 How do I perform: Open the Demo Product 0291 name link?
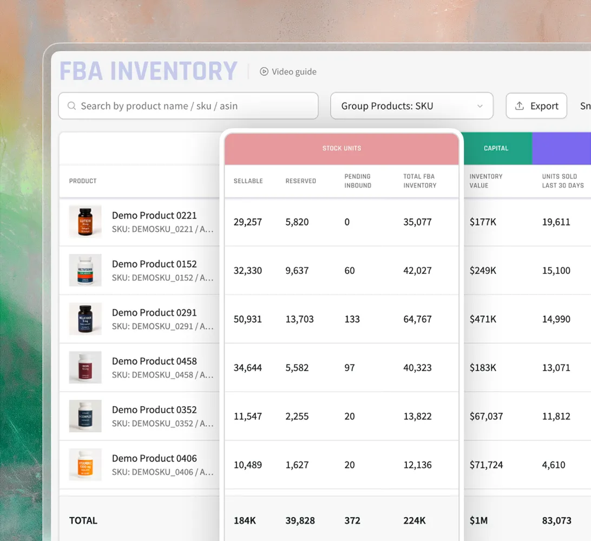point(154,313)
